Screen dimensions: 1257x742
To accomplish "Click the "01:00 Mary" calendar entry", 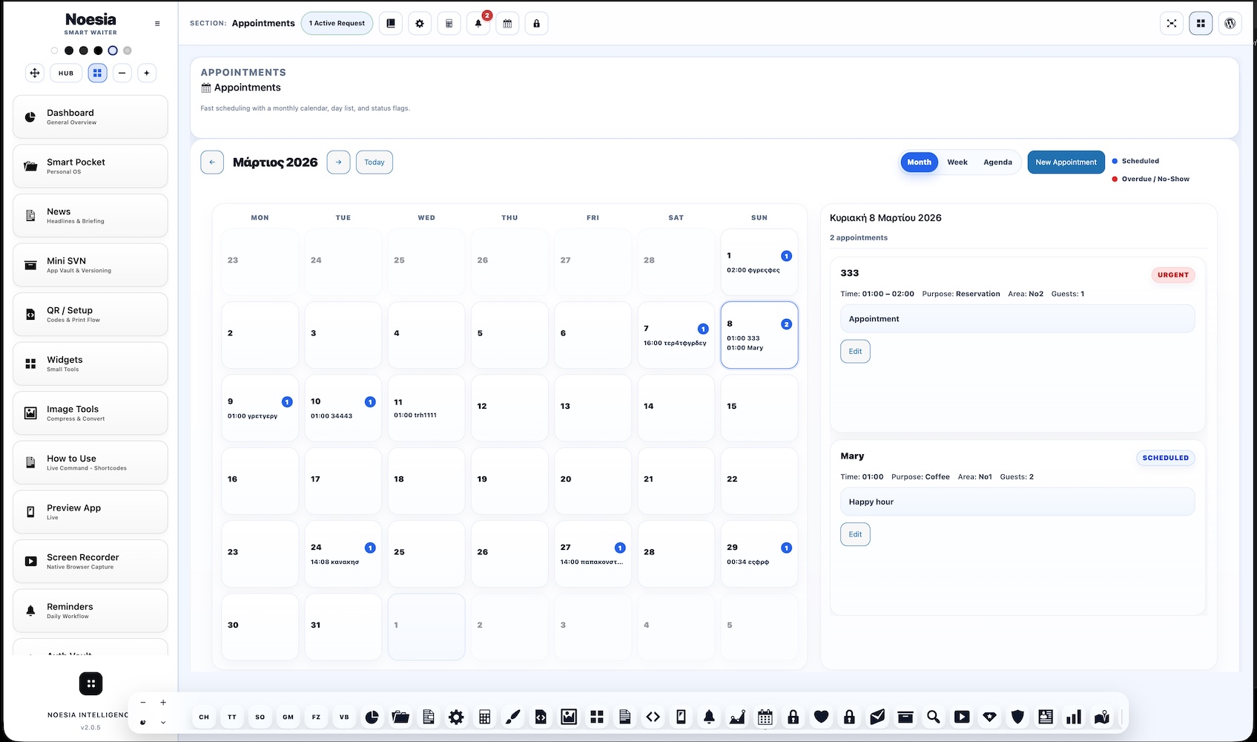I will tap(745, 348).
